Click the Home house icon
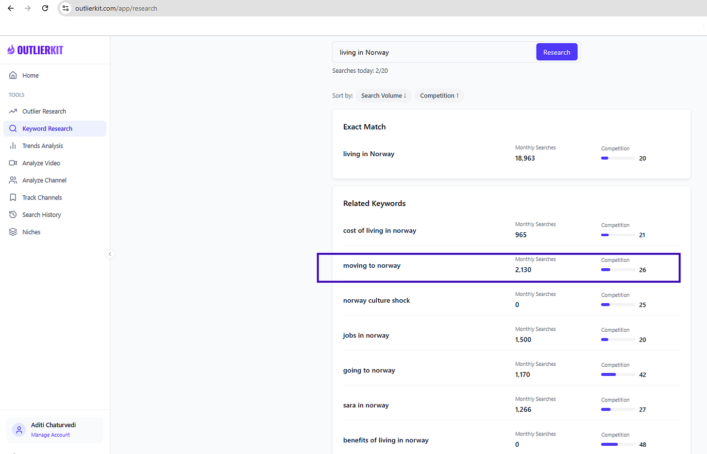This screenshot has width=707, height=454. click(x=13, y=75)
